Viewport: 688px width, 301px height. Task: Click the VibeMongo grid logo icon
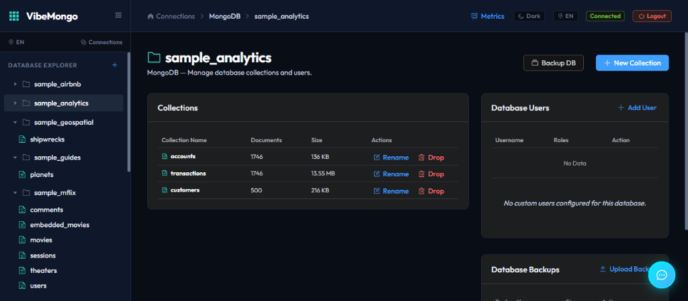14,16
